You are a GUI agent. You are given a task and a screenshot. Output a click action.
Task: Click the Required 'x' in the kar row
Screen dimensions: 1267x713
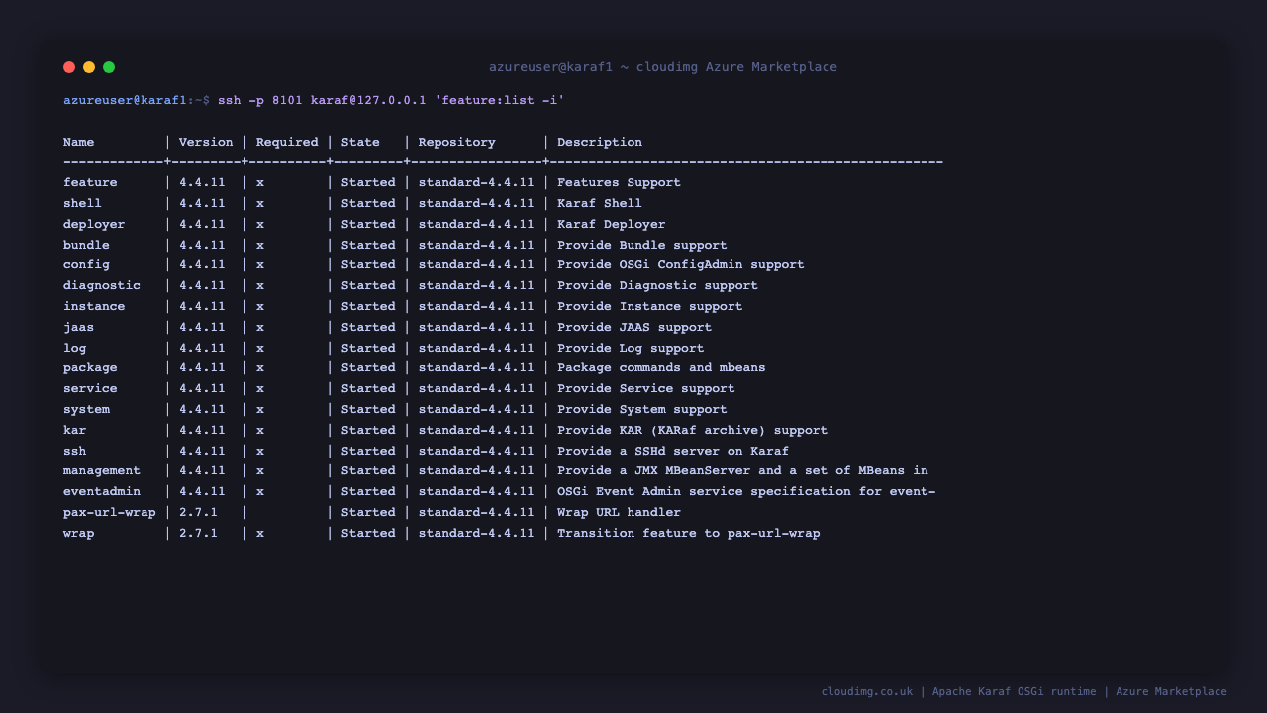point(260,430)
